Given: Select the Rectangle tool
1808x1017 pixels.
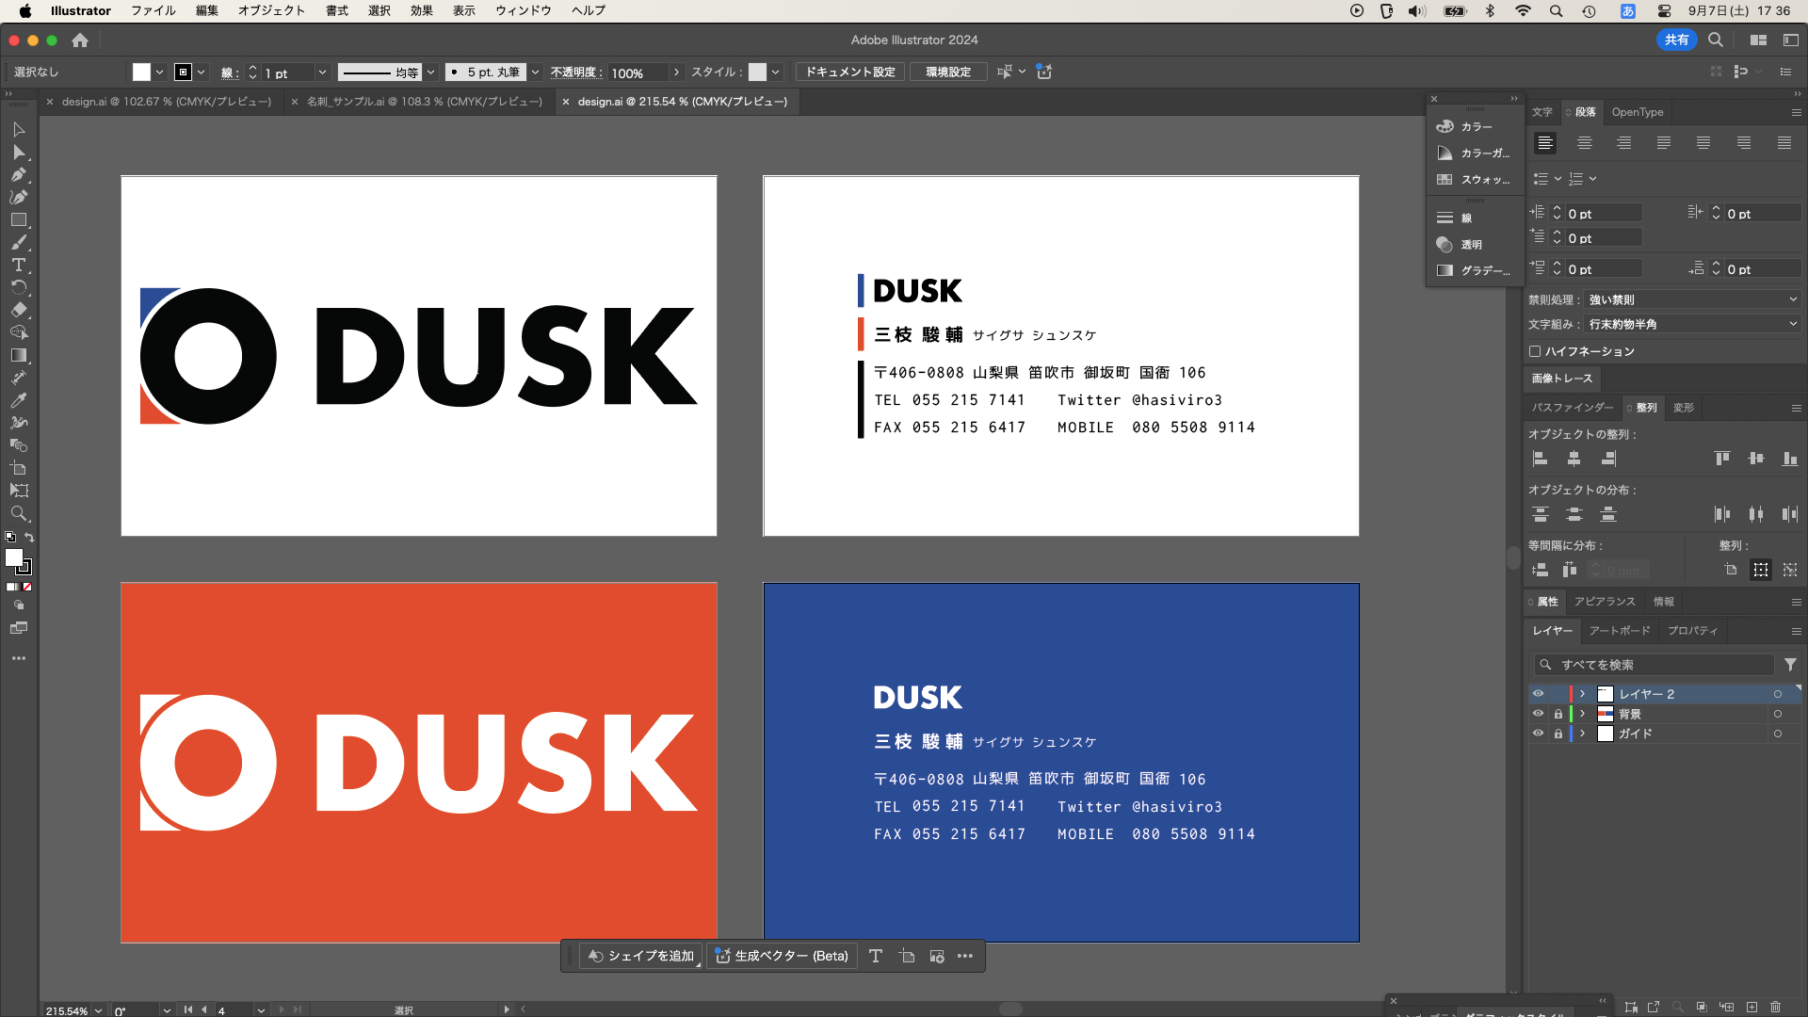Looking at the screenshot, I should (19, 220).
